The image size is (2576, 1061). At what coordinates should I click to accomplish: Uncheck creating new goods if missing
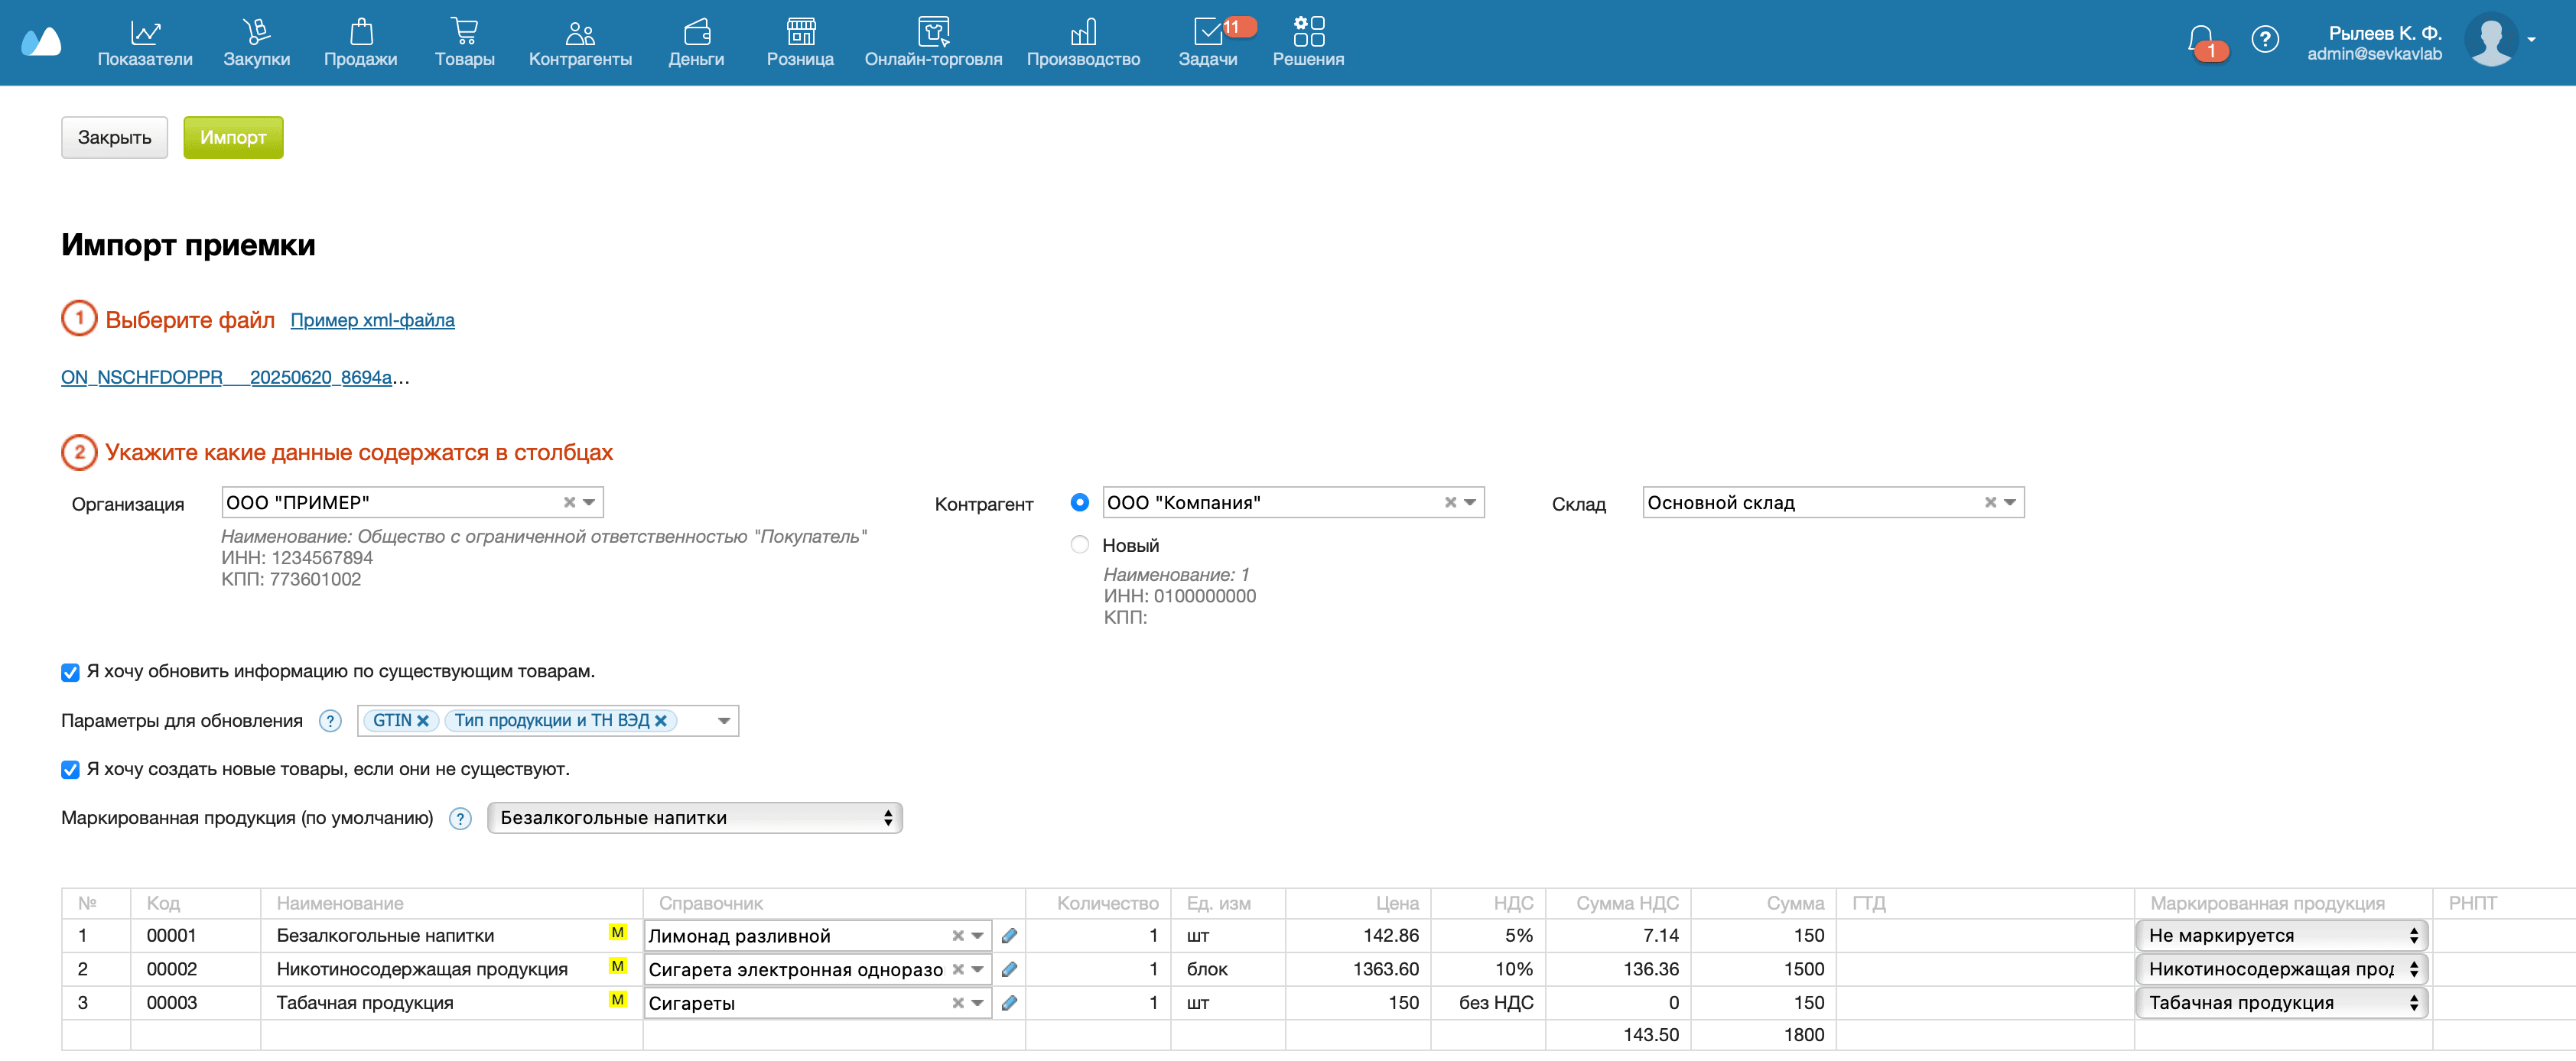click(x=70, y=771)
